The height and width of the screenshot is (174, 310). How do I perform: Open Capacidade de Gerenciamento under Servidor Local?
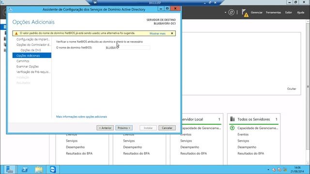coord(201,128)
